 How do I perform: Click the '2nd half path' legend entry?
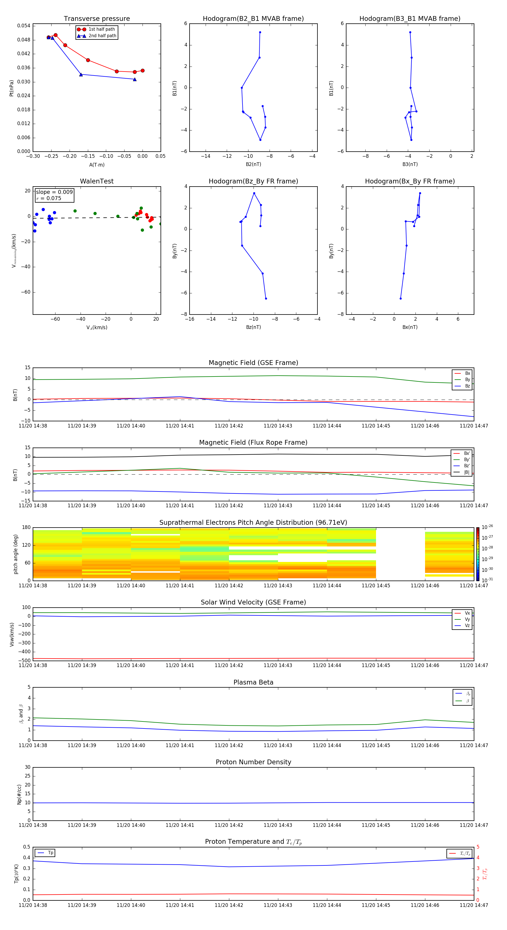pos(97,36)
